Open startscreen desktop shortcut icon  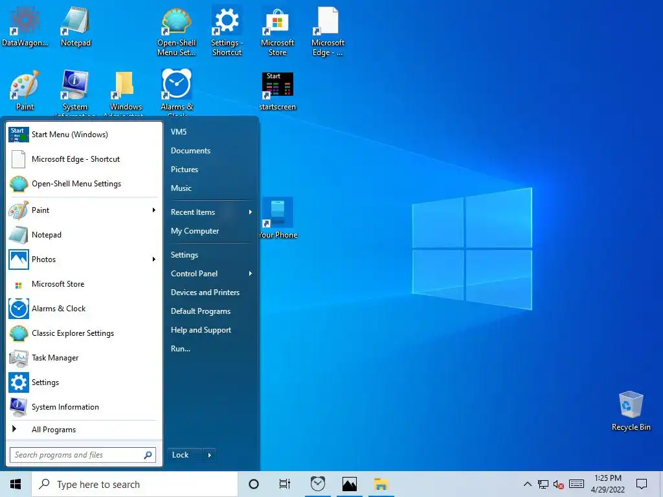(x=277, y=91)
